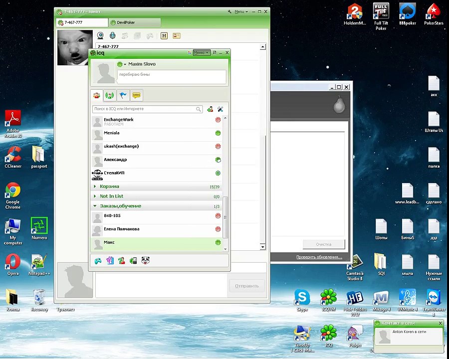Open the Camtasia Studio 8 desktop shortcut

[x=355, y=268]
